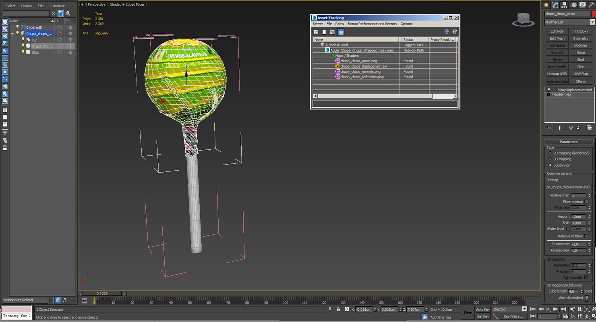Screen dimensions: 596x322
Task: Display space warps filter in Scene Explorer
Action: 5,58
